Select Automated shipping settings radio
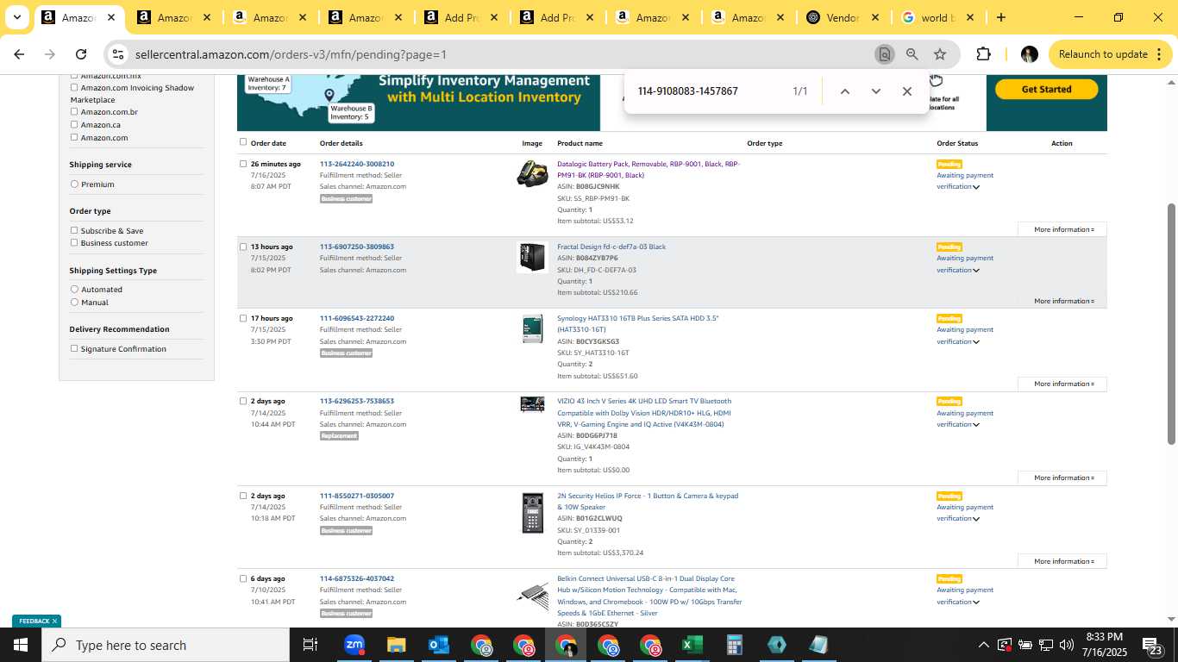 click(x=74, y=289)
